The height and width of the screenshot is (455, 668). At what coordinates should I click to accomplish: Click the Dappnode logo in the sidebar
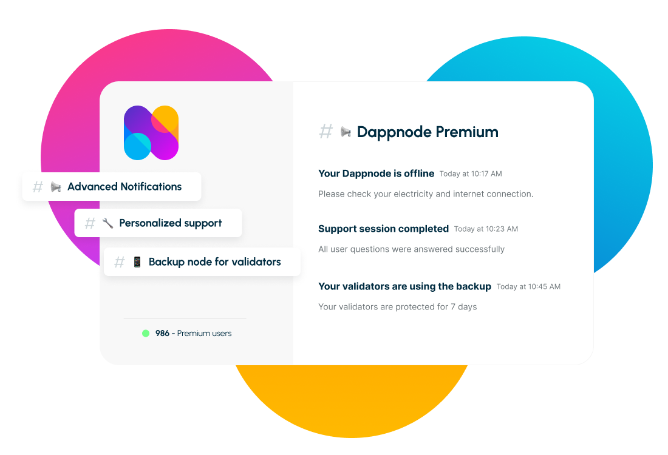(x=151, y=133)
